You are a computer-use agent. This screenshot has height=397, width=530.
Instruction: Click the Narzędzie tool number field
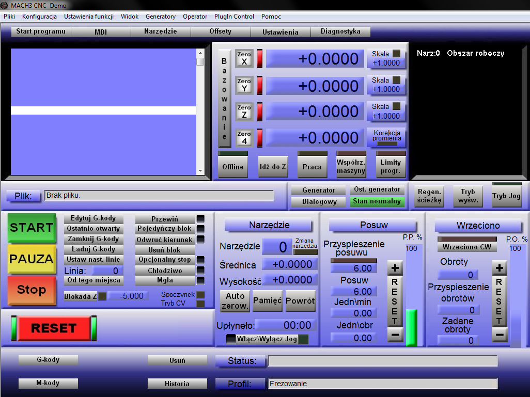click(277, 247)
